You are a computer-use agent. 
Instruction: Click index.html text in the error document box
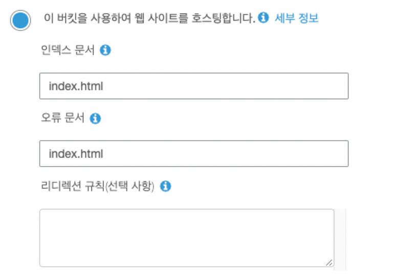[x=76, y=154]
